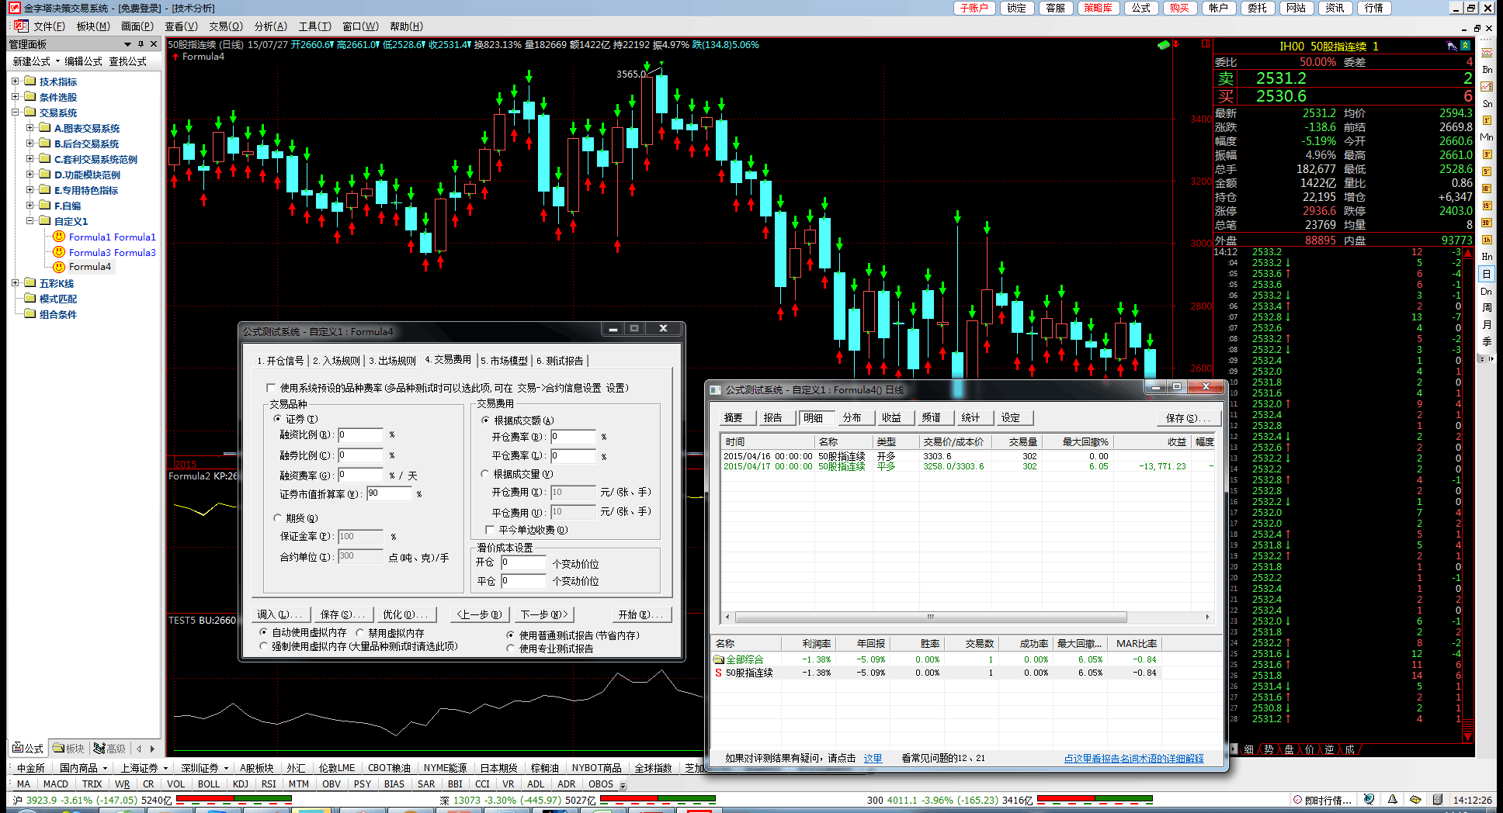The image size is (1503, 813).
Task: Collapse the 自定义1 tree folder
Action: point(30,221)
